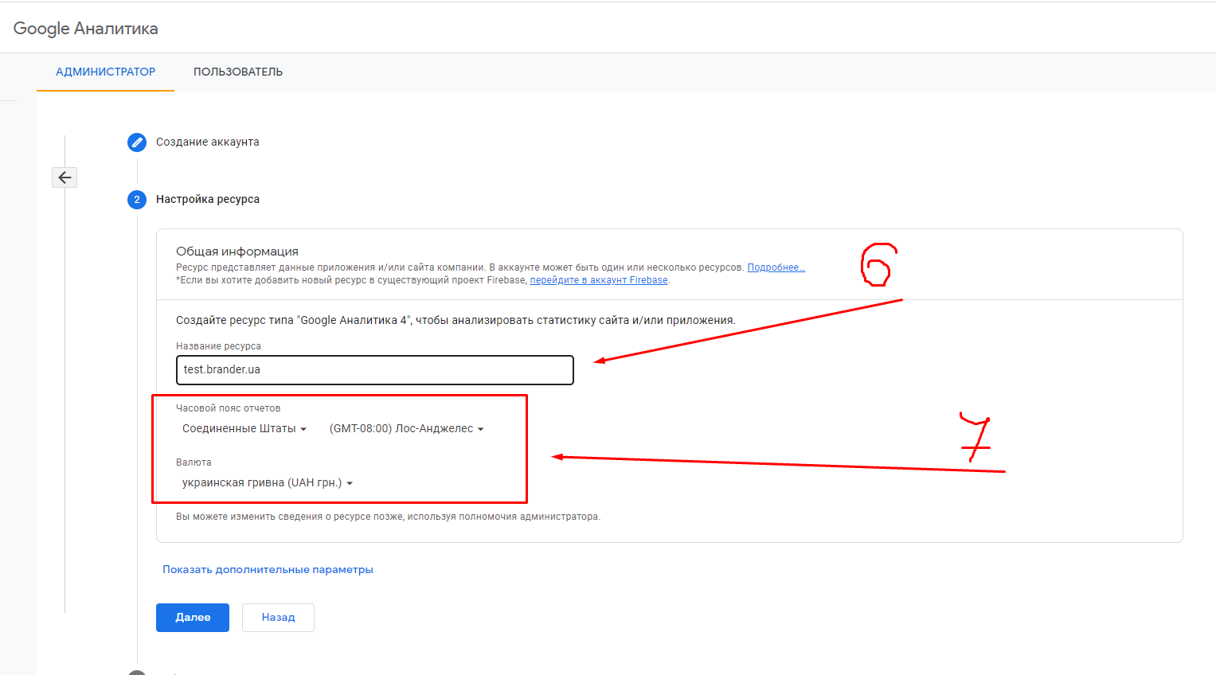Click the Далее button
The width and height of the screenshot is (1216, 675).
tap(193, 618)
